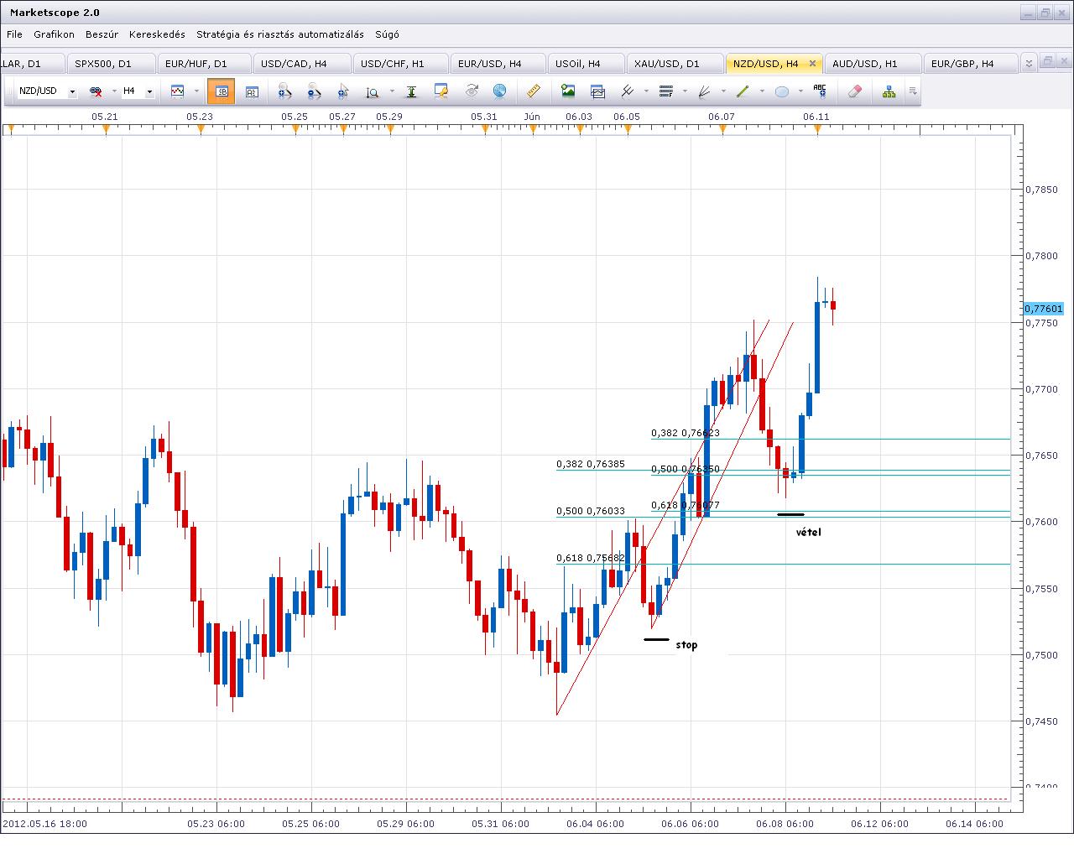Expand the chart type dropdown arrow

pos(196,91)
